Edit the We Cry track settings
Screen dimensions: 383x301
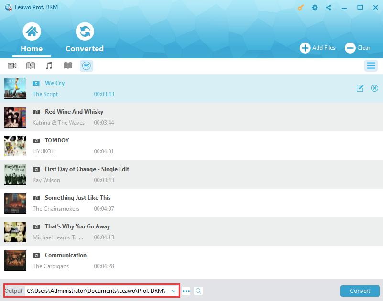tap(360, 88)
